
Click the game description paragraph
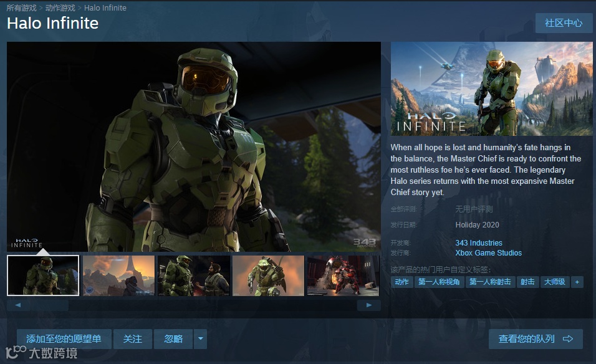coord(486,170)
